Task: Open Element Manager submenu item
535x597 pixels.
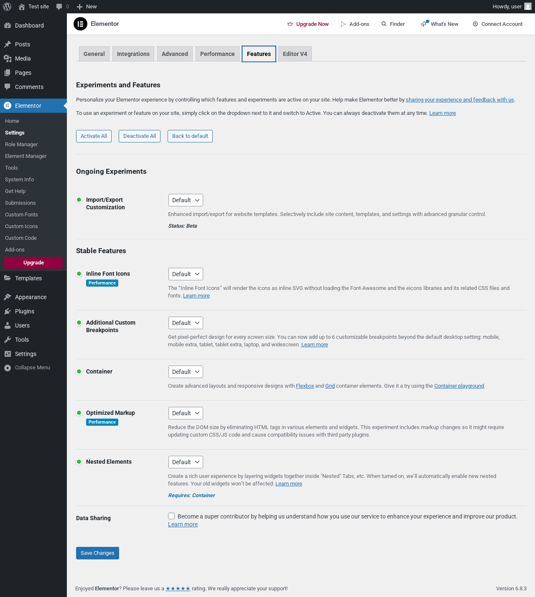Action: (x=26, y=156)
